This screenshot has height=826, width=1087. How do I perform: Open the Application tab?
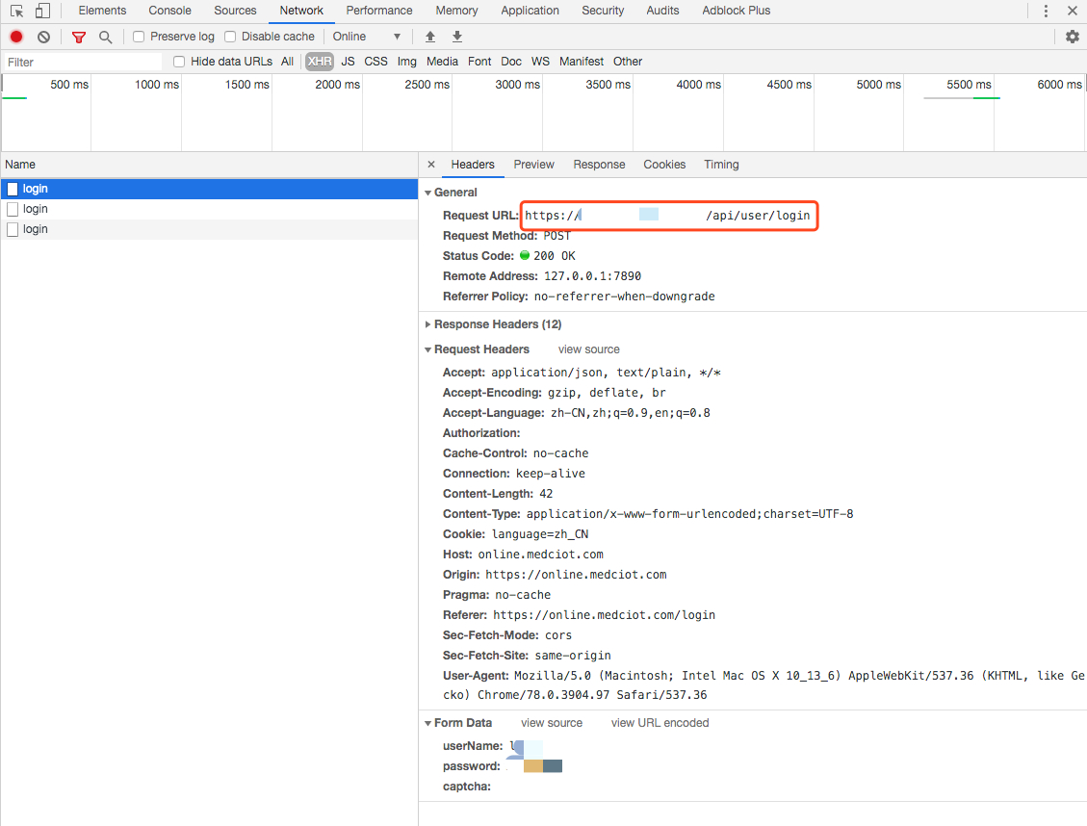(531, 11)
